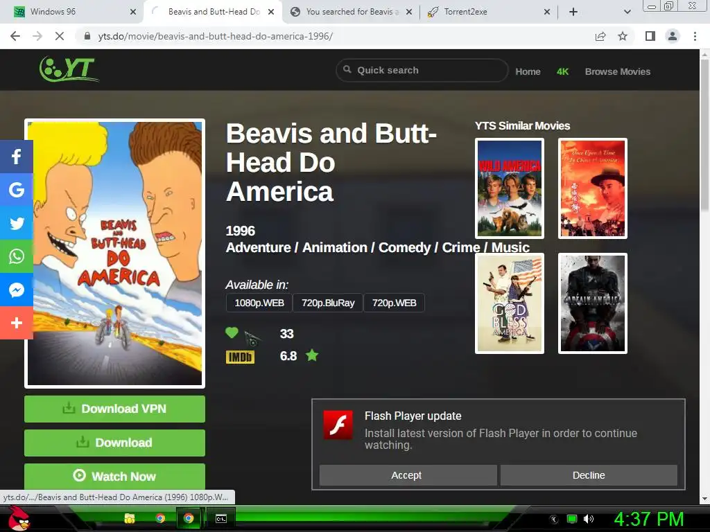This screenshot has width=710, height=532.
Task: Open the Wild America poster
Action: click(x=510, y=188)
